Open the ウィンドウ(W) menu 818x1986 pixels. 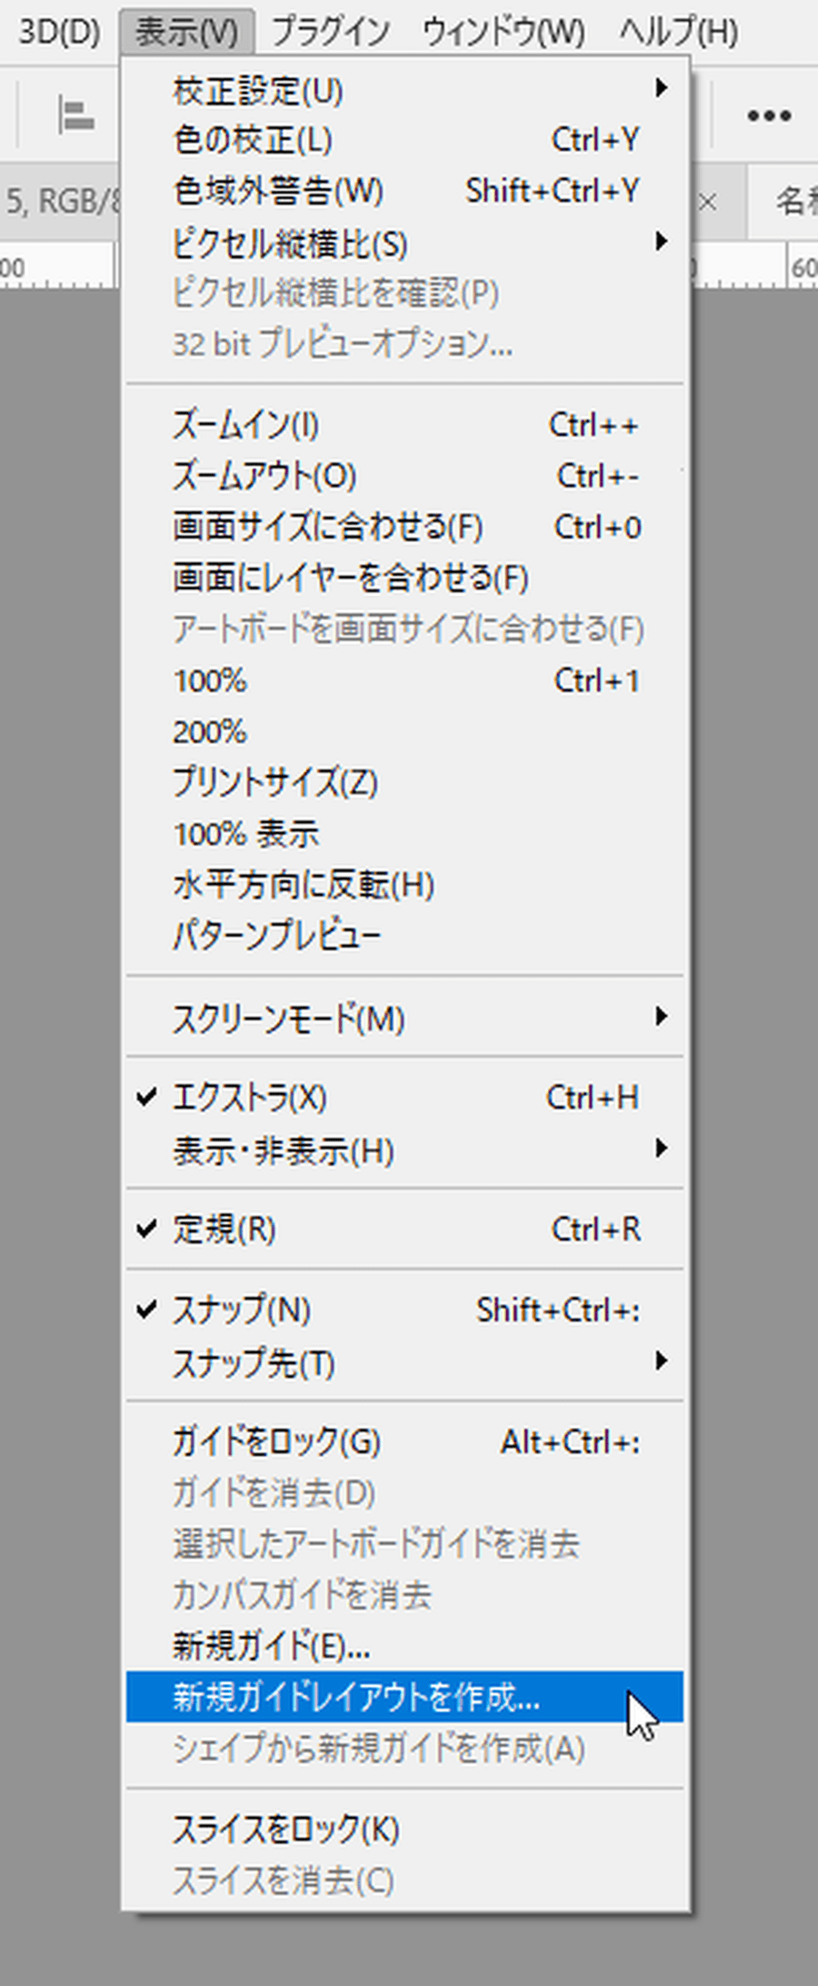click(x=504, y=33)
